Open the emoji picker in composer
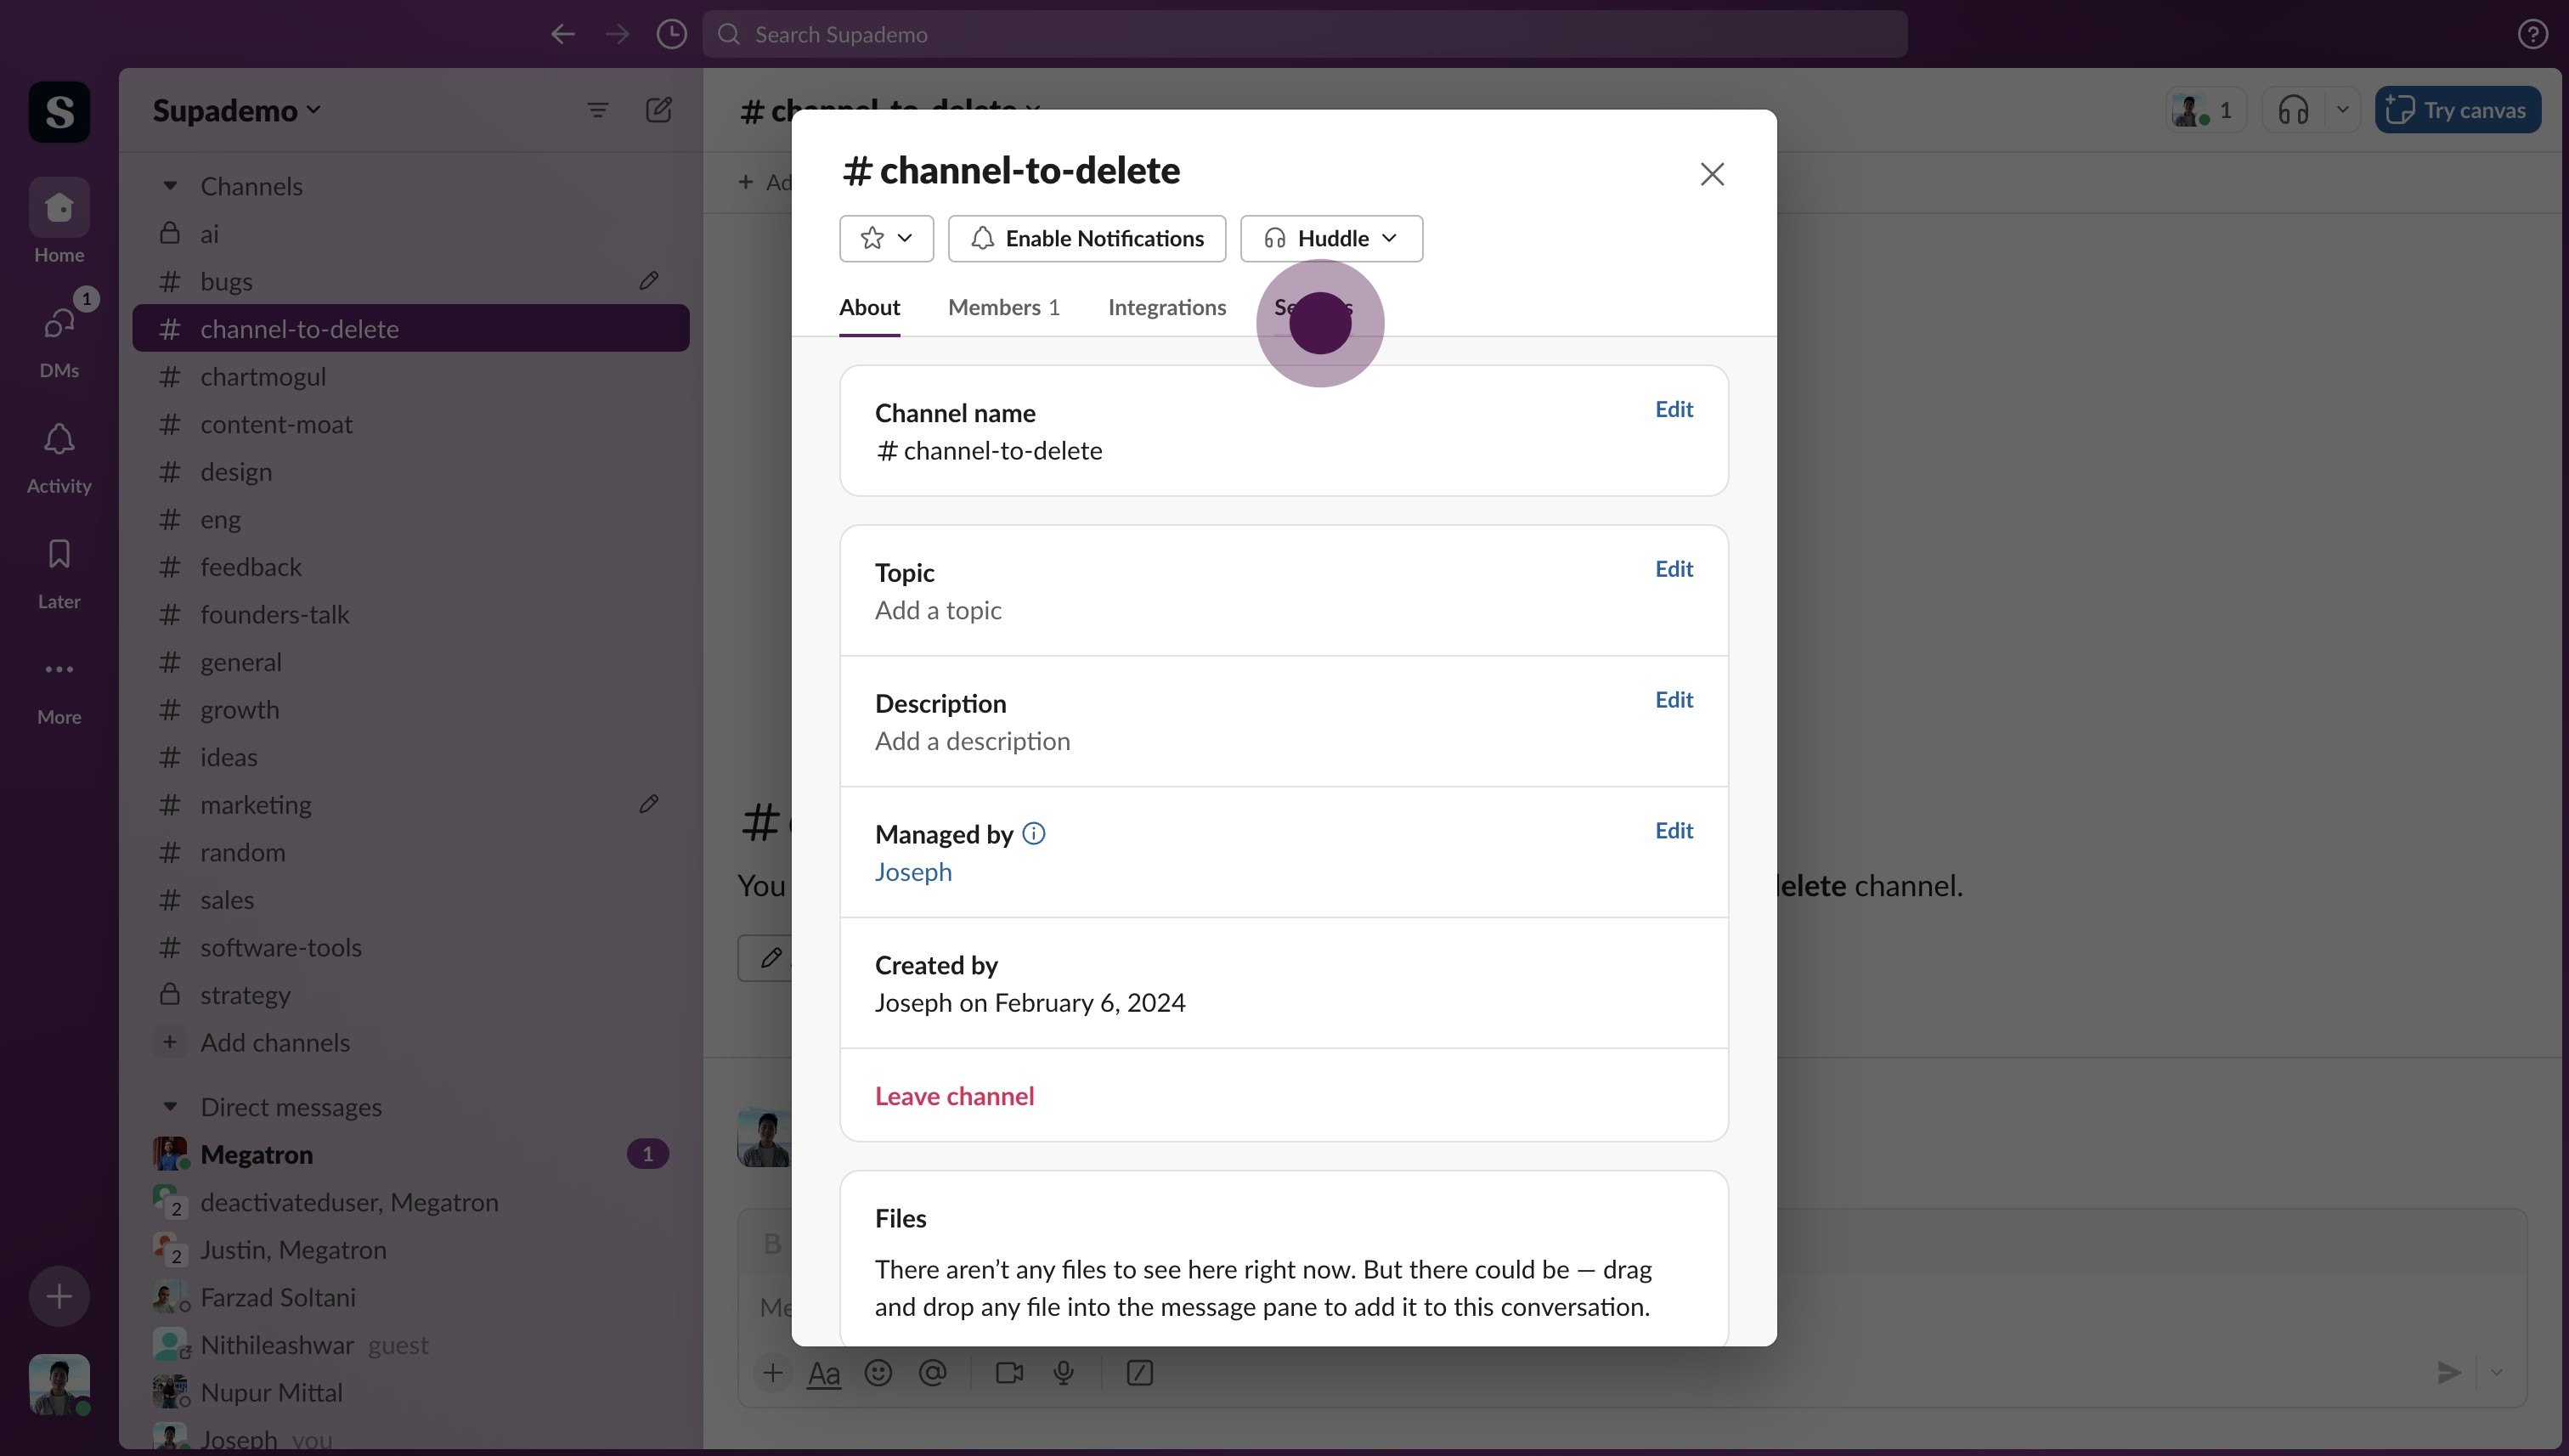The width and height of the screenshot is (2569, 1456). click(878, 1373)
